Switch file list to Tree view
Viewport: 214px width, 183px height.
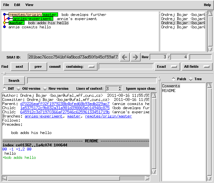(x=191, y=79)
